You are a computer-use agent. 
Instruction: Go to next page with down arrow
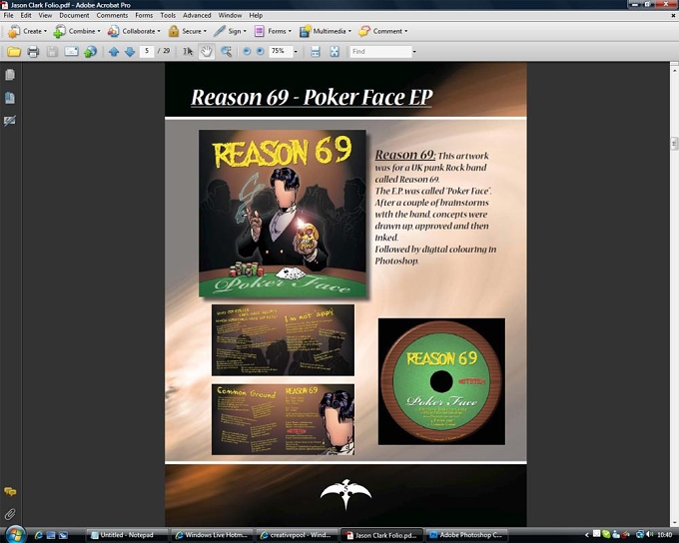[130, 52]
